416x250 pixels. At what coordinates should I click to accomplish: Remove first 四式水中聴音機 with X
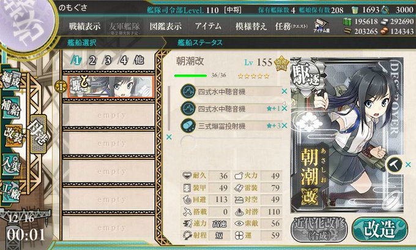pyautogui.click(x=284, y=91)
